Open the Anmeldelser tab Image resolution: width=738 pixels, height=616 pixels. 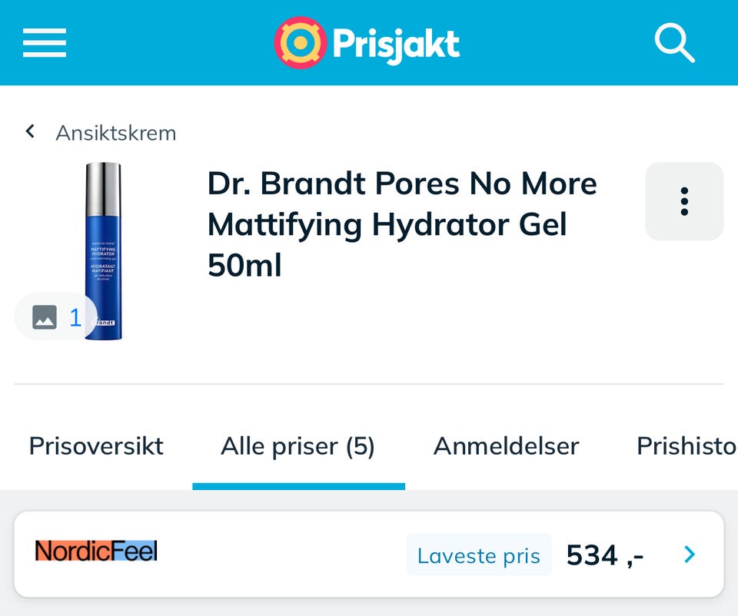point(506,445)
